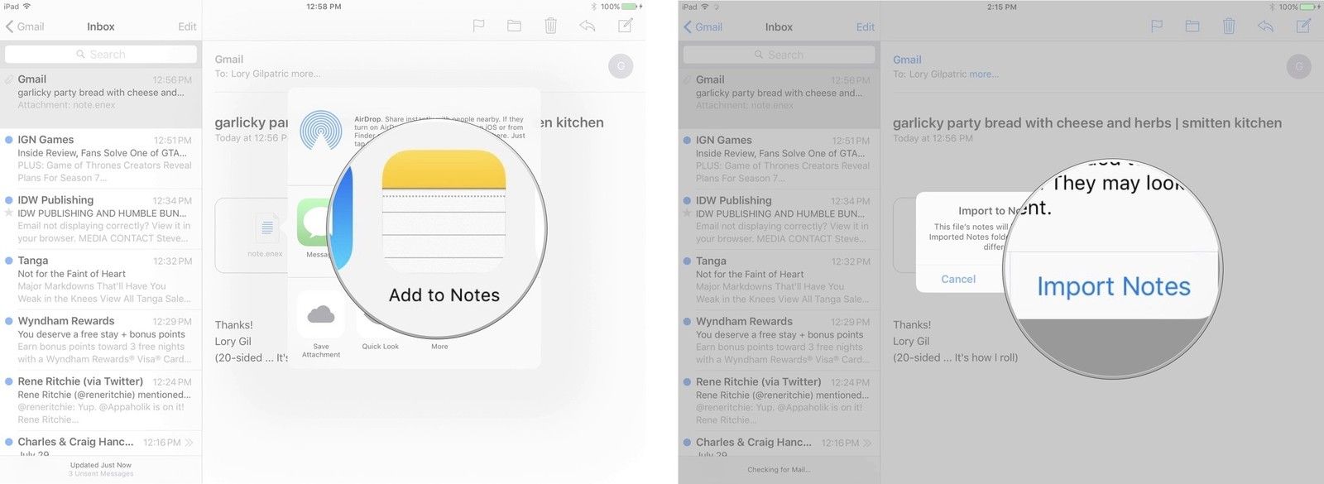
Task: Expand the Charles & Craig thread in left inbox
Action: click(x=189, y=443)
